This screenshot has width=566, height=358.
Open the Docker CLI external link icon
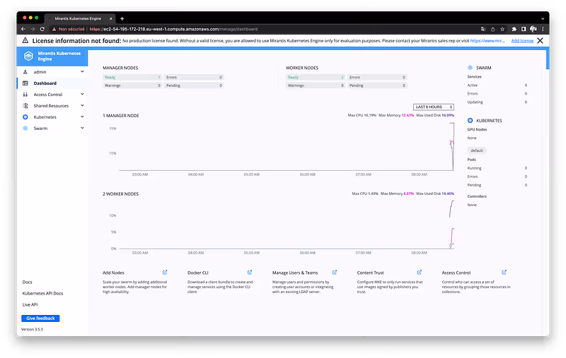250,272
